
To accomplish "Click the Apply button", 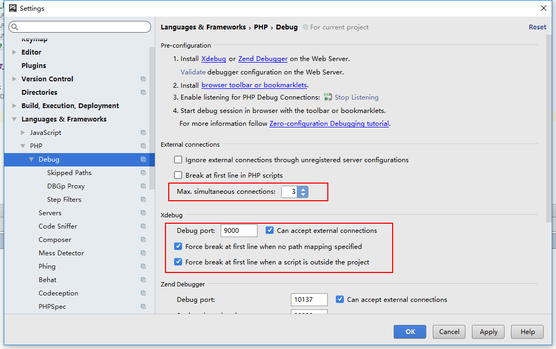I will click(489, 332).
